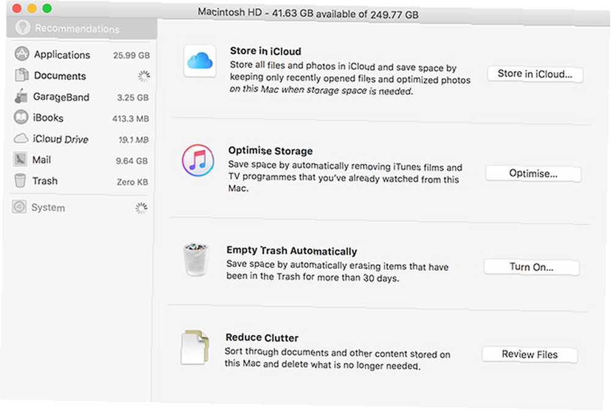Click Trash size Zero KB

click(132, 182)
